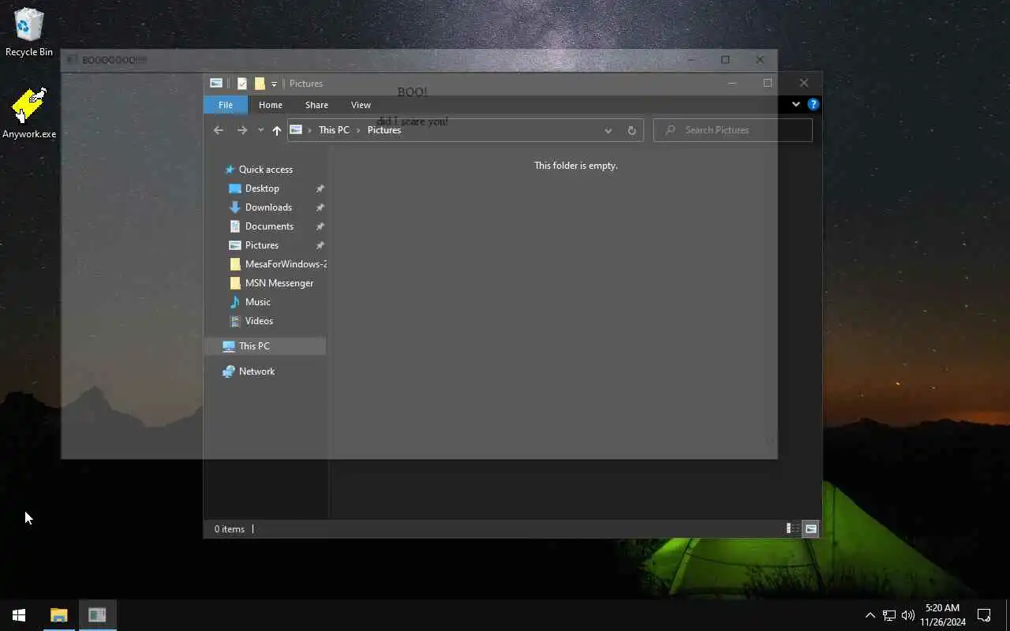Select Network in navigation pane
1010x631 pixels.
[x=256, y=372]
